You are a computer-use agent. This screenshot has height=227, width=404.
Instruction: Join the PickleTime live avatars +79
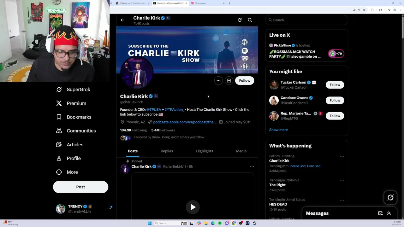(336, 54)
